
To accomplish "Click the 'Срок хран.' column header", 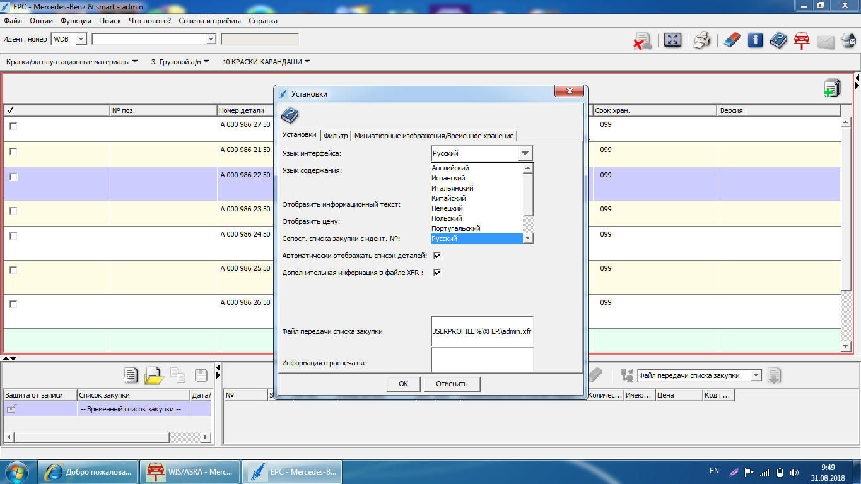I will tap(655, 110).
